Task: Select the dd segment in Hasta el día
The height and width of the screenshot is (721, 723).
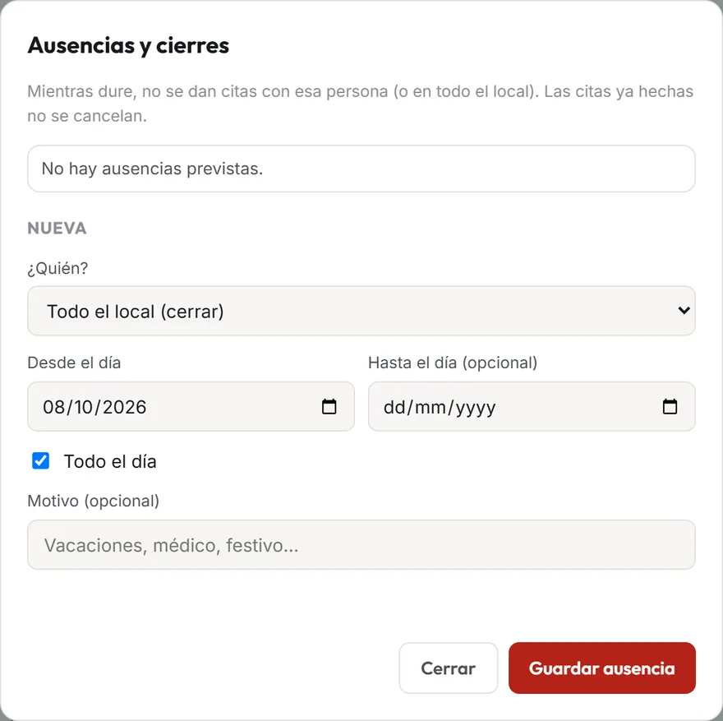Action: tap(394, 407)
